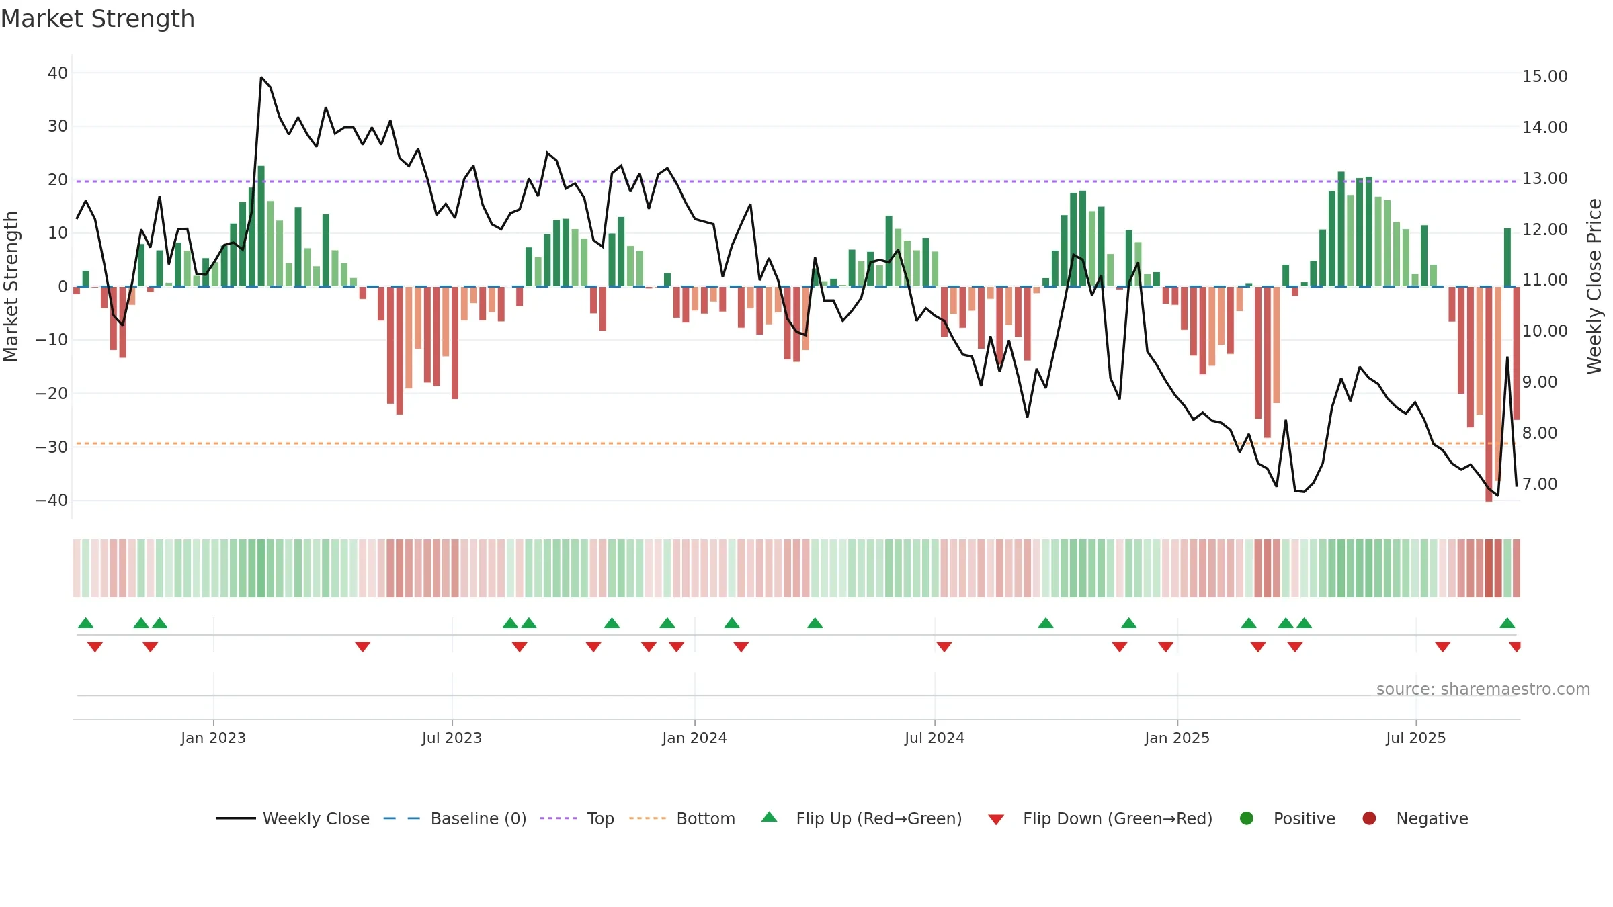Click the green Positive legend dot
The image size is (1613, 907).
click(1247, 818)
